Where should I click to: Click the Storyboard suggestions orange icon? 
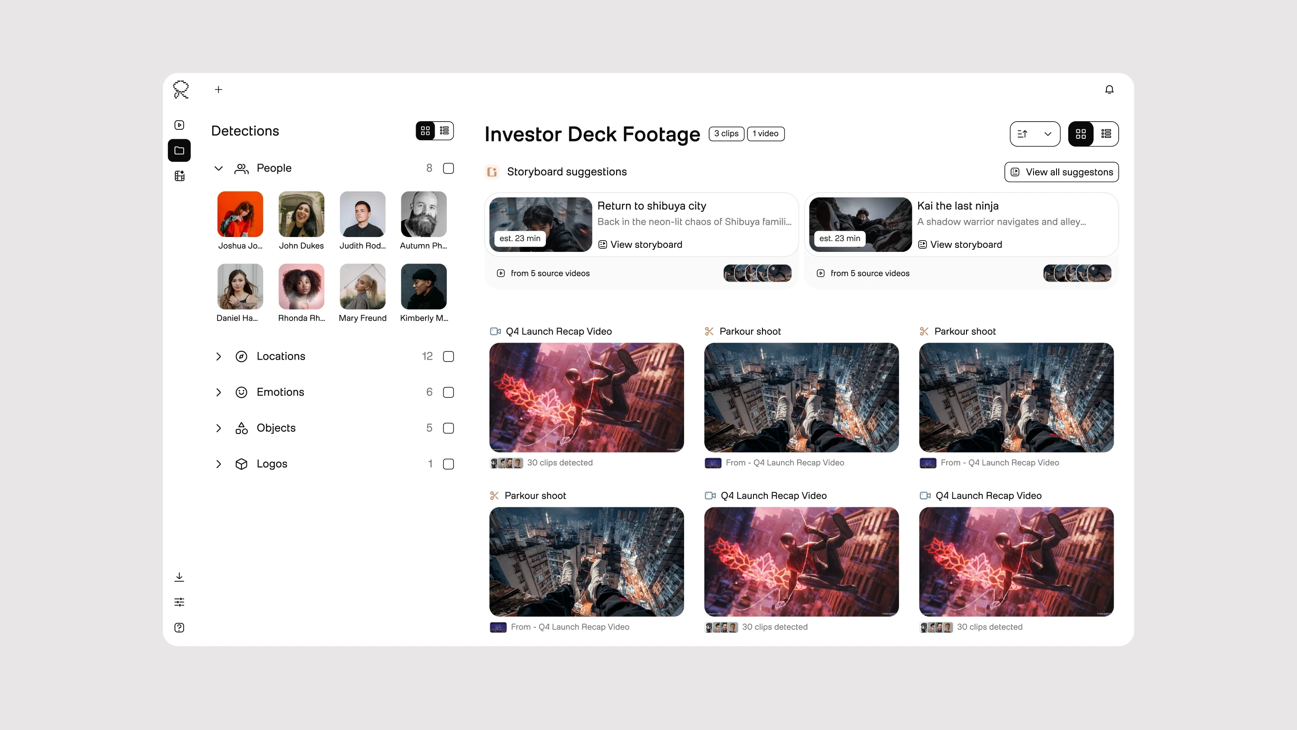(492, 172)
